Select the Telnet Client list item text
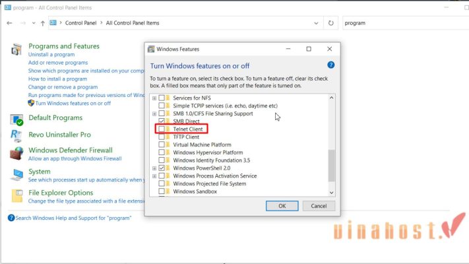The width and height of the screenshot is (469, 264). [x=188, y=129]
